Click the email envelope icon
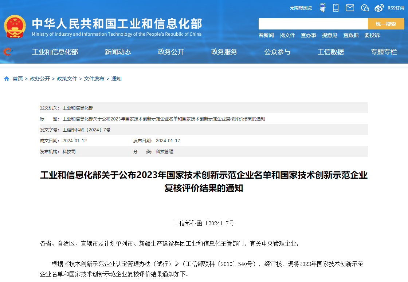Screen dimensions: 408x282 coord(350,8)
